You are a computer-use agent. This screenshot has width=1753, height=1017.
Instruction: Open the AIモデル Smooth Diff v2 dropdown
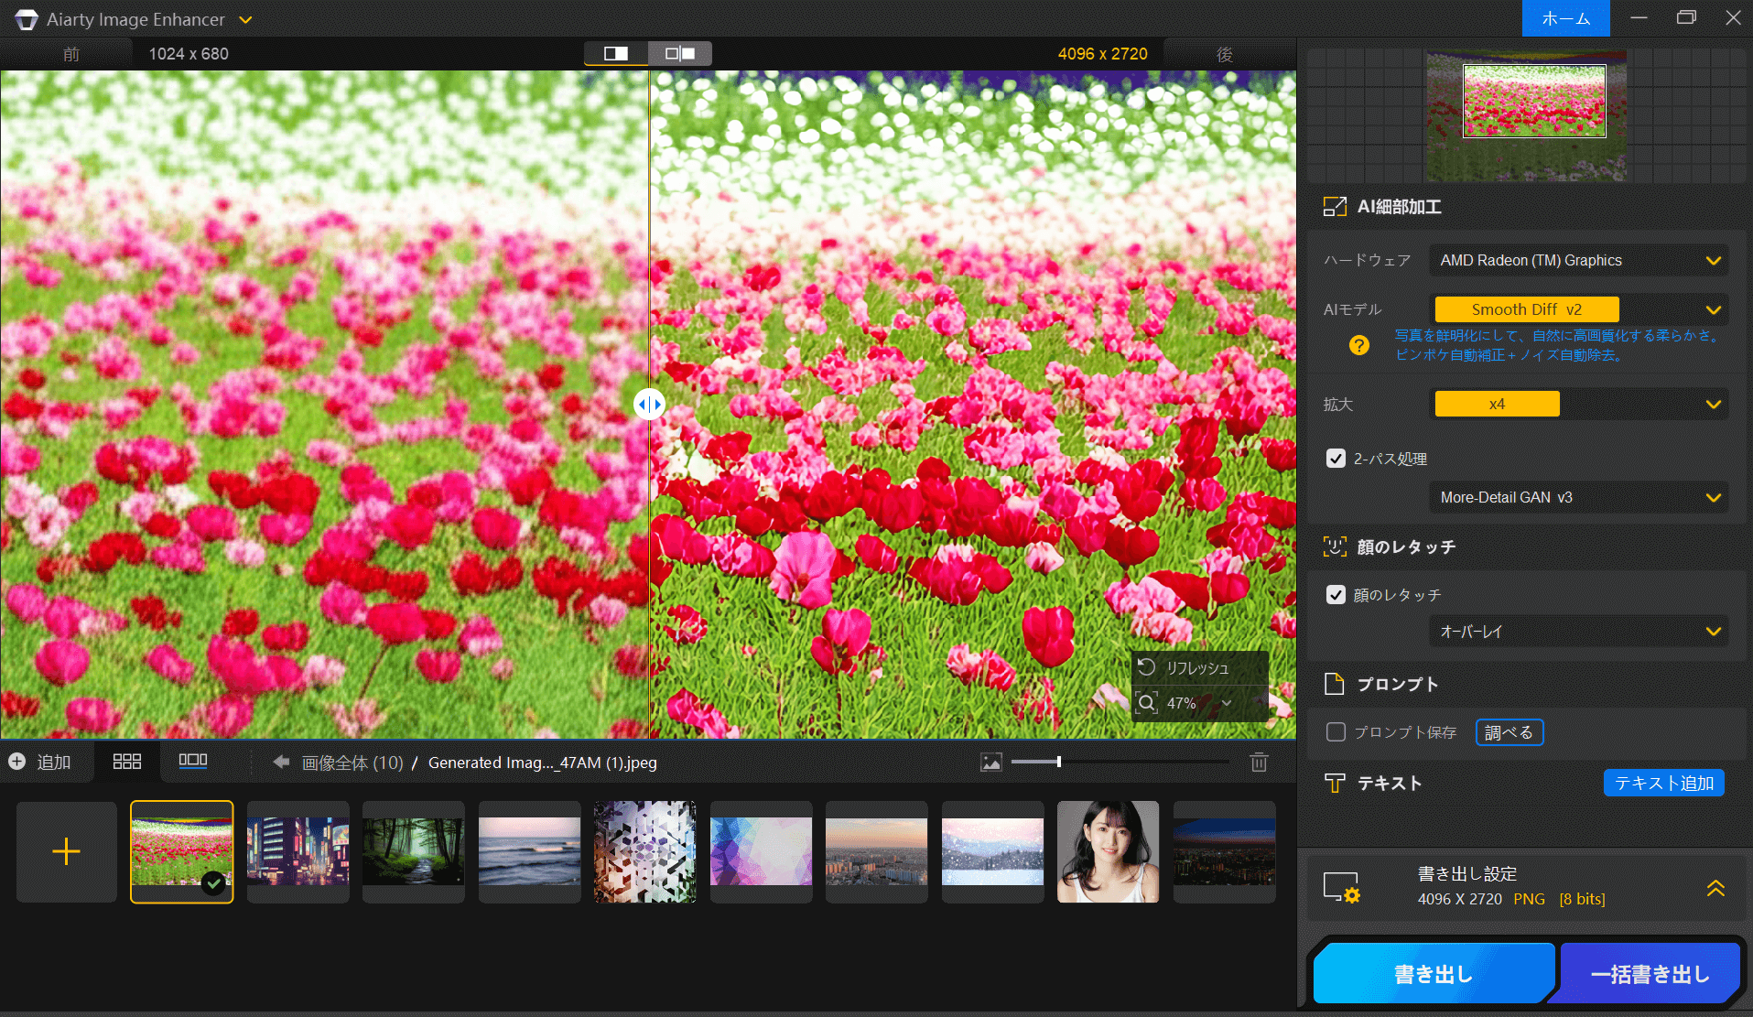pos(1578,309)
